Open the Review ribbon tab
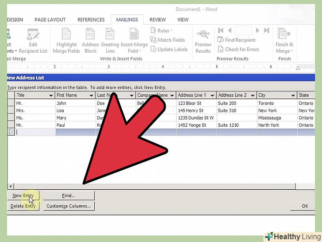This screenshot has width=322, height=242. click(158, 20)
